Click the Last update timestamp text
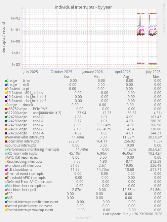This screenshot has height=222, width=167. coord(132,214)
